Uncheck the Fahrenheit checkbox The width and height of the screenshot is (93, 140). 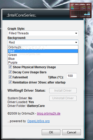click(x=10, y=77)
